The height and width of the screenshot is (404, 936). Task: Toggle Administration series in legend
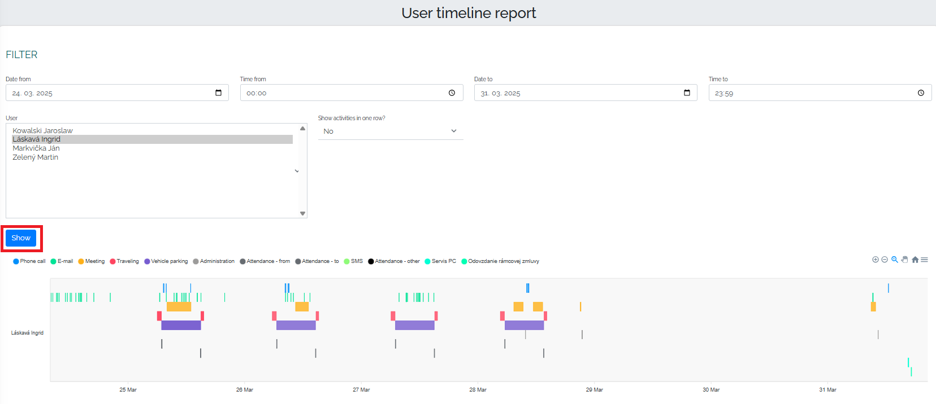point(214,261)
